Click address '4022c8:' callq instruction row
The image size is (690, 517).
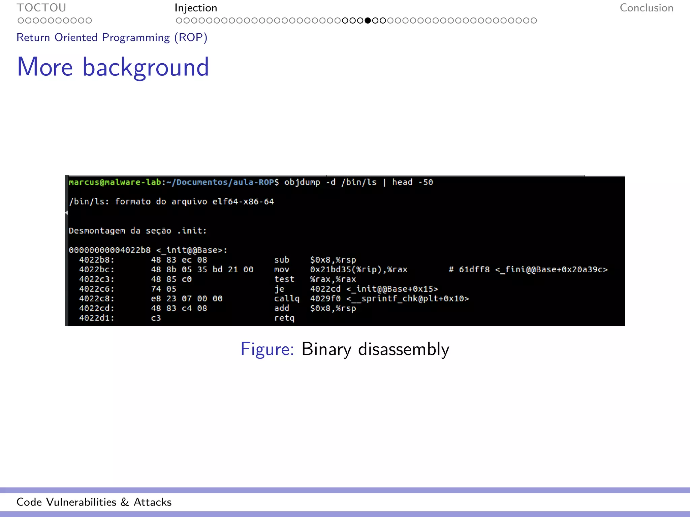(274, 299)
